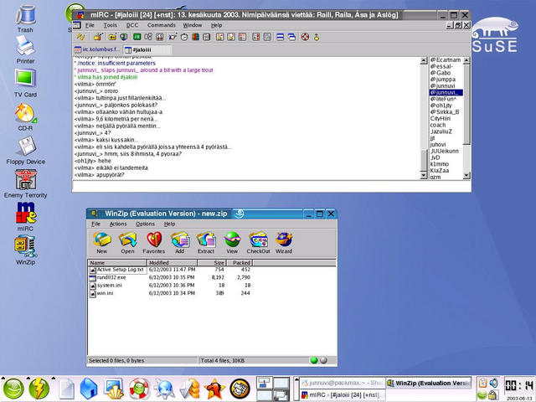Viewport: 536px width, 402px height.
Task: Open WinZip Actions menu
Action: 118,224
